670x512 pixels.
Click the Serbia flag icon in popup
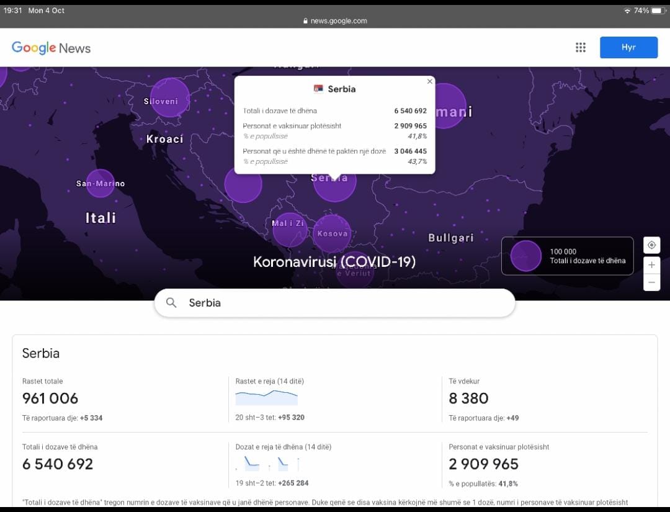pos(319,89)
